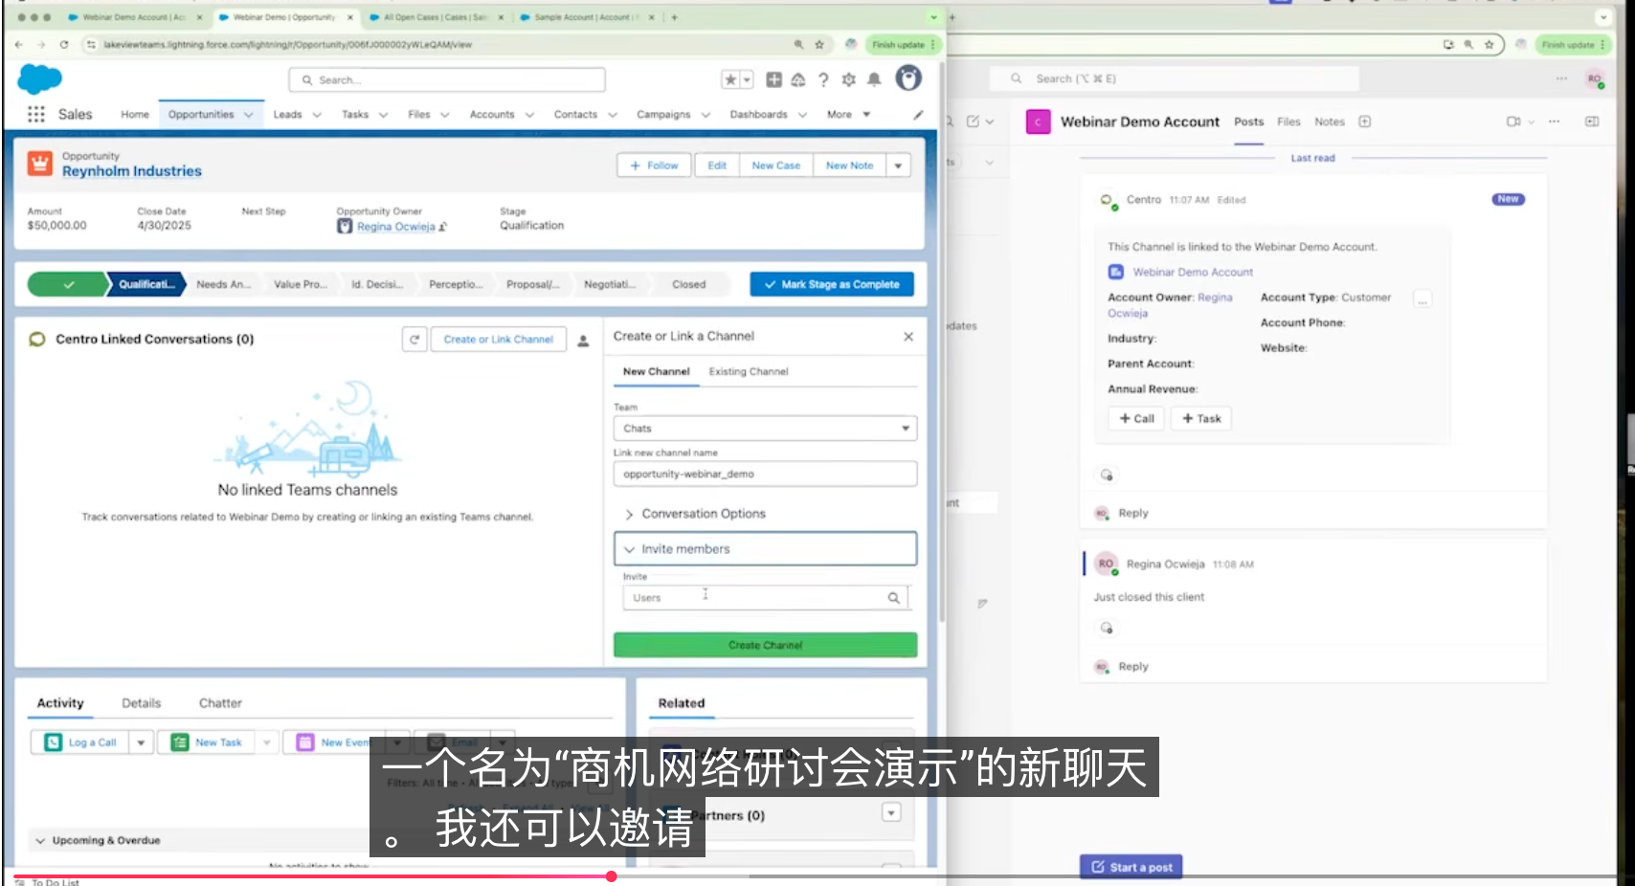This screenshot has height=886, width=1635.
Task: Open a new browser tab
Action: (674, 17)
